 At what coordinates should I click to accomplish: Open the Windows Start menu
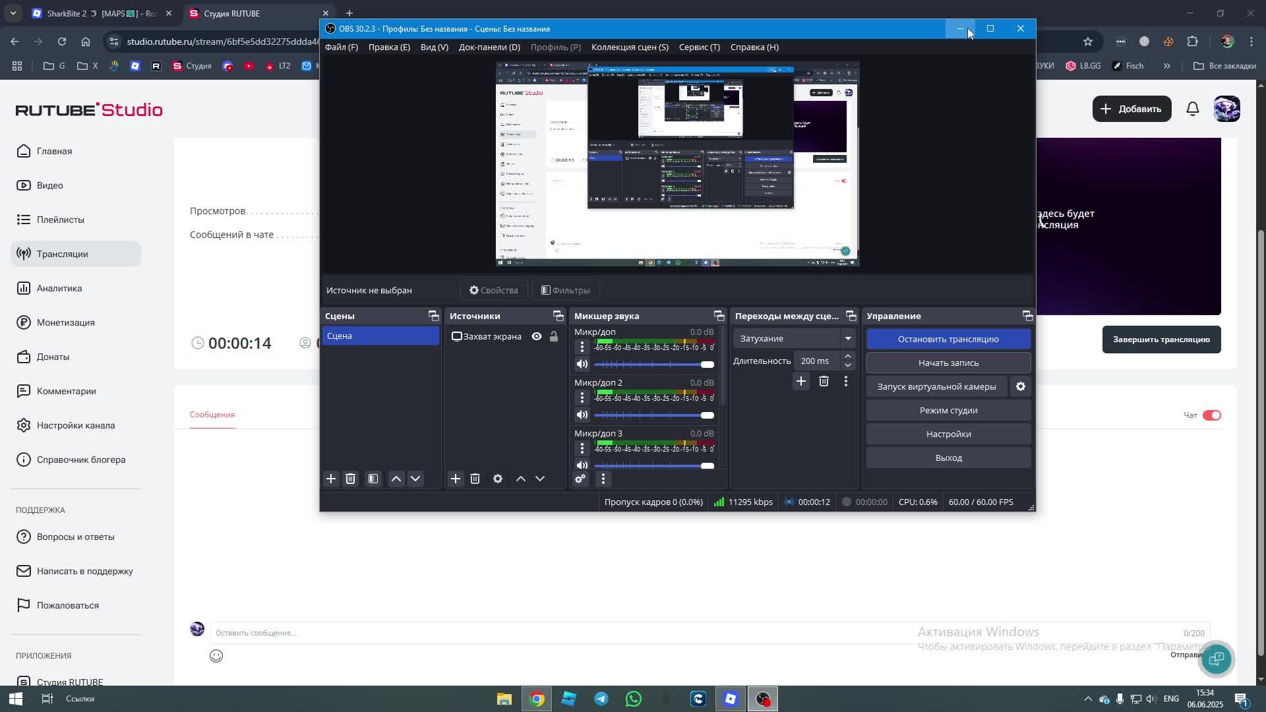click(x=16, y=699)
